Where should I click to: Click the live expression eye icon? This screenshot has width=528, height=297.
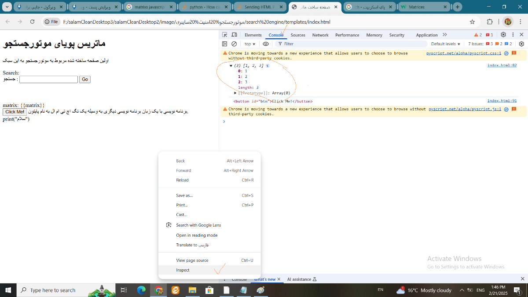tap(266, 44)
